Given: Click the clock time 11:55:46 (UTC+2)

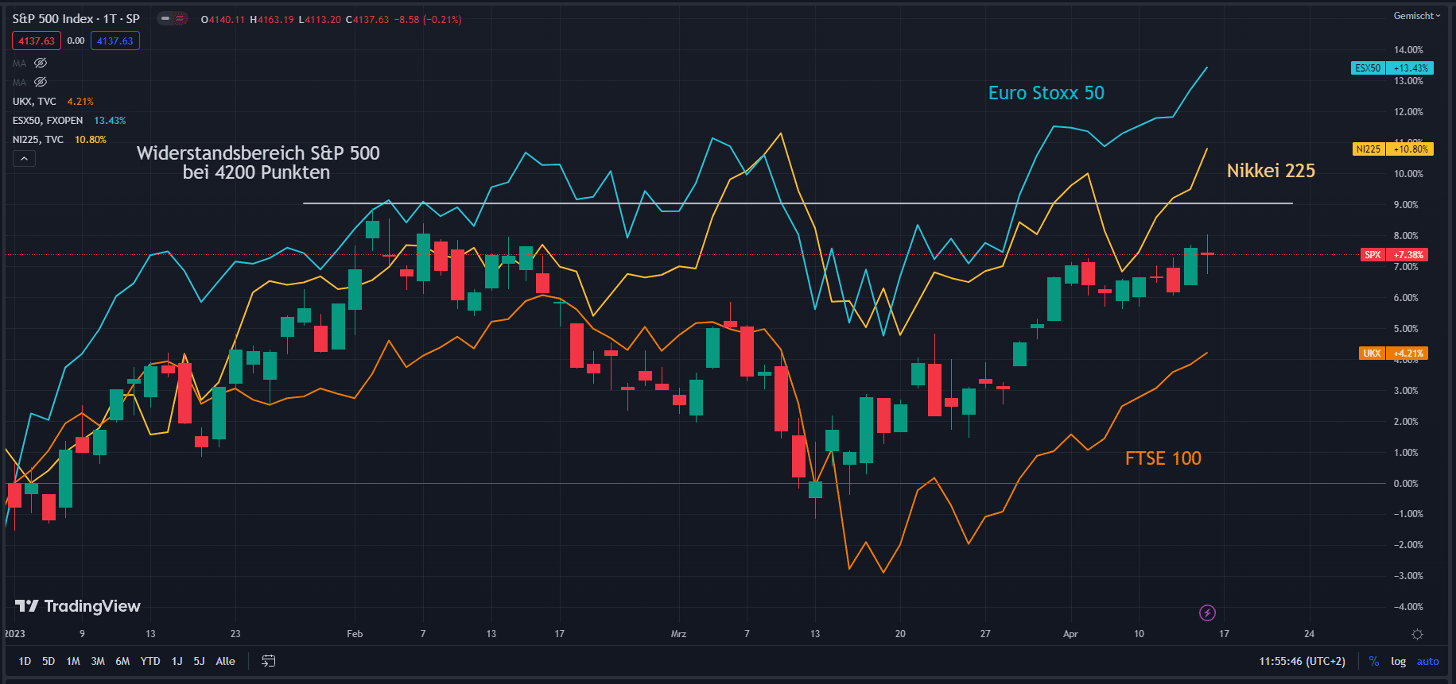Looking at the screenshot, I should (x=1302, y=661).
